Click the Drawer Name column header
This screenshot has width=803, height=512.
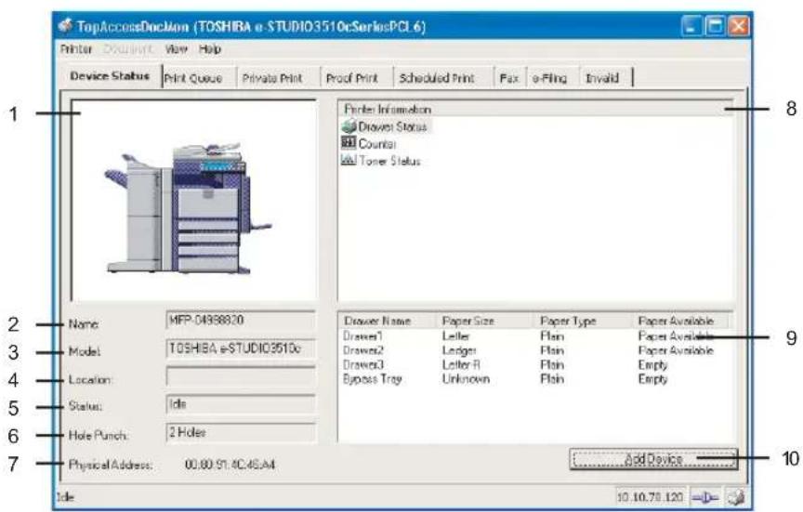point(388,321)
